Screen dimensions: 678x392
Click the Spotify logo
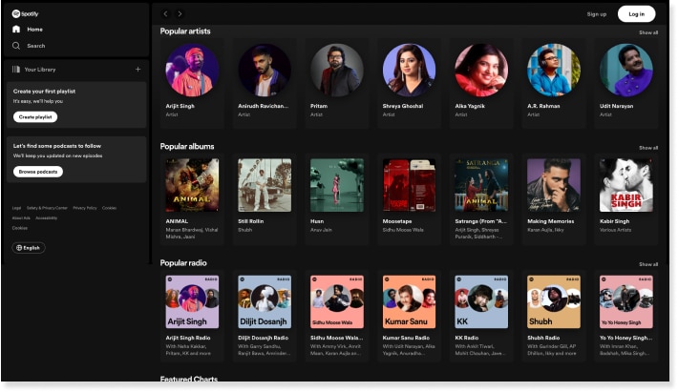click(25, 13)
